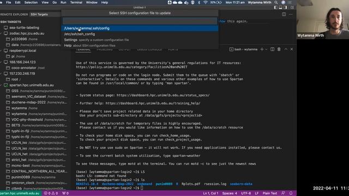The height and width of the screenshot is (196, 349).
Task: Toggle the primary side bar layout icon
Action: 275,7
